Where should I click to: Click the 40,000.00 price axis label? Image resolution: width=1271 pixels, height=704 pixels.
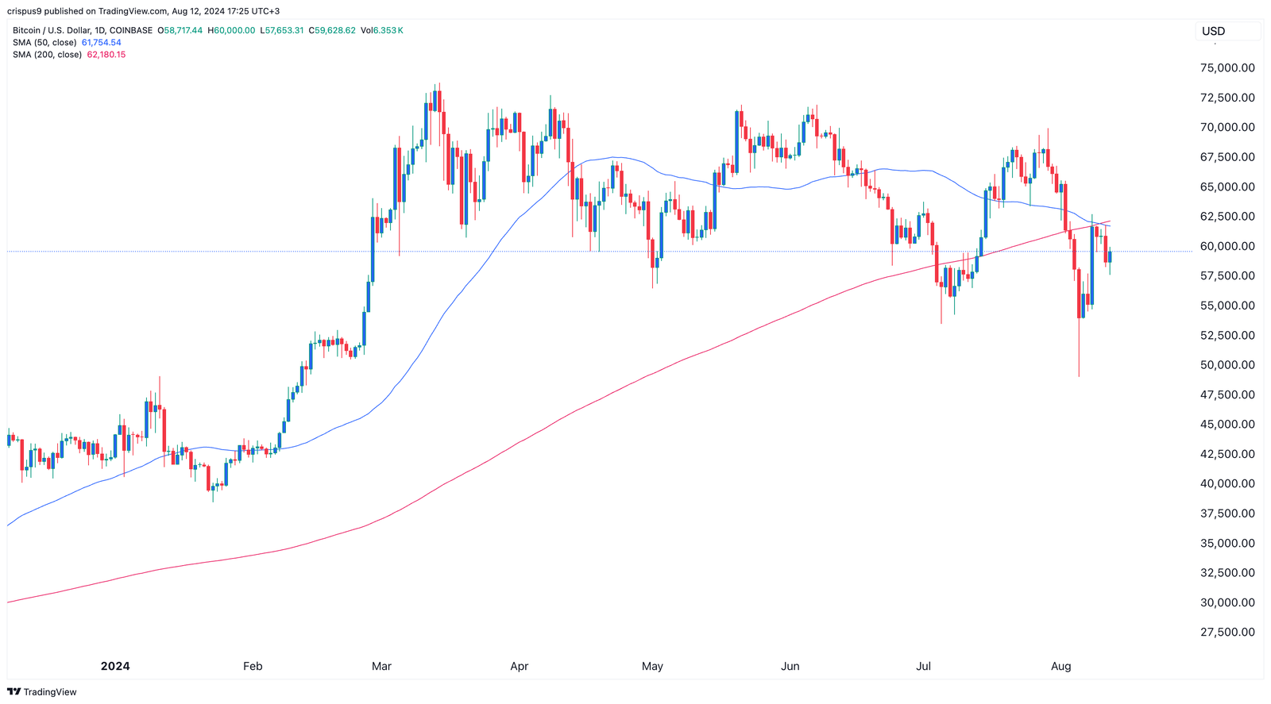point(1227,483)
